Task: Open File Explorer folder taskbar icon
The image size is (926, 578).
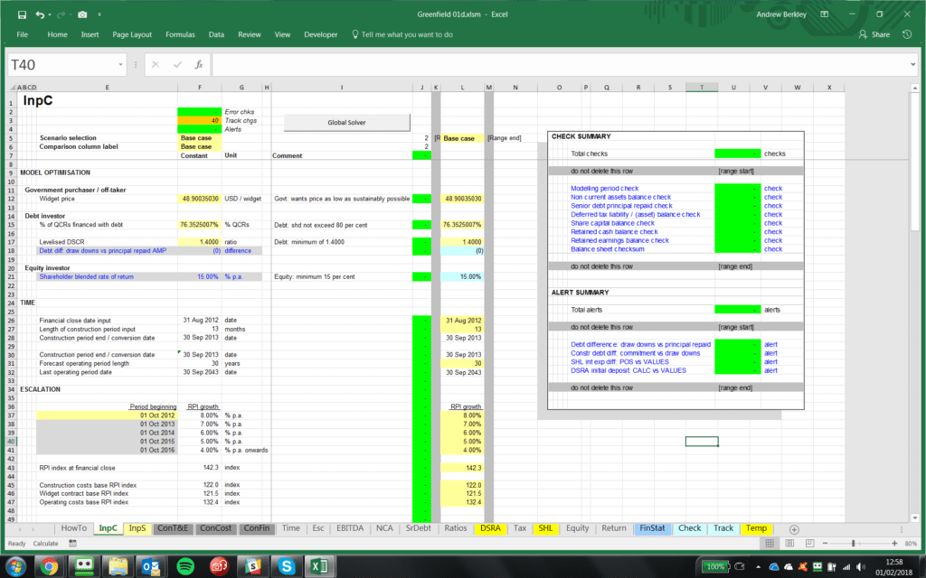Action: point(118,567)
